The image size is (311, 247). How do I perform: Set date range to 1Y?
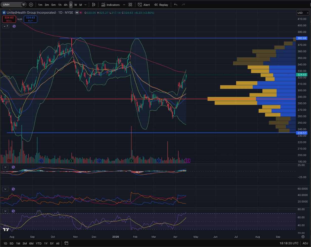pyautogui.click(x=46, y=243)
